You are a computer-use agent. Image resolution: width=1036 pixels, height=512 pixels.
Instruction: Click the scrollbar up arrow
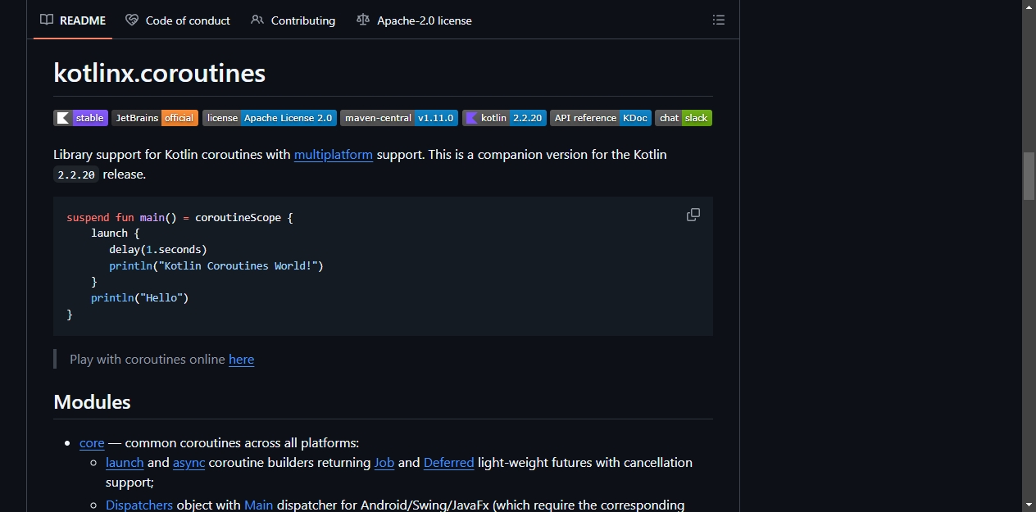1029,7
